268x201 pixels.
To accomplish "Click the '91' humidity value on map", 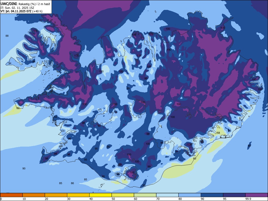I will 10,64.
